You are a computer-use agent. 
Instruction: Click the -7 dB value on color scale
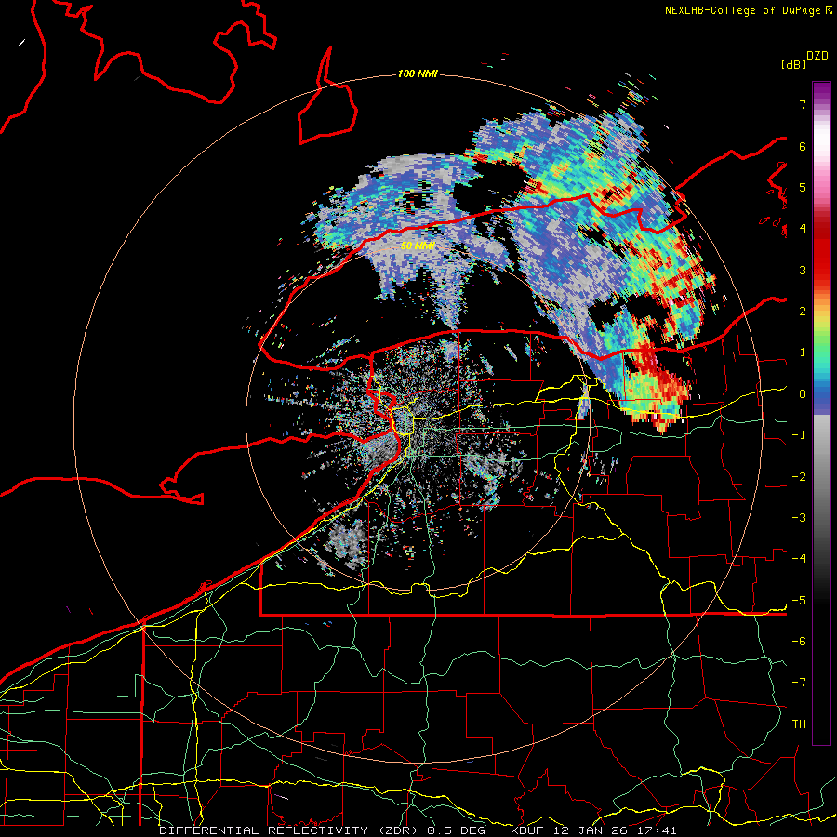(799, 683)
